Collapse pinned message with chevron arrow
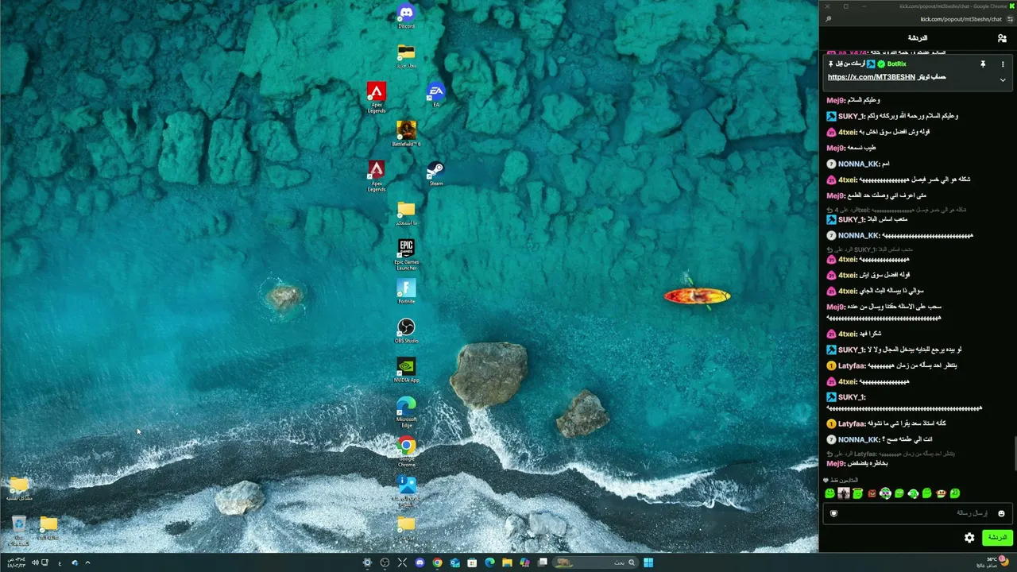This screenshot has width=1017, height=572. tap(1003, 79)
